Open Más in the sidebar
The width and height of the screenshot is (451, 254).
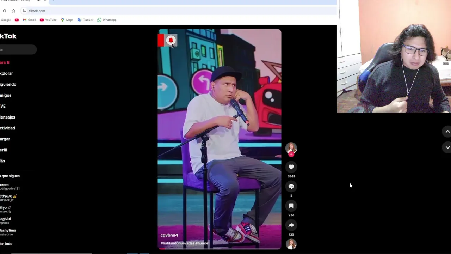(x=2, y=161)
